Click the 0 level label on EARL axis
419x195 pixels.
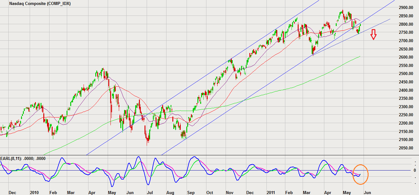tap(414, 171)
